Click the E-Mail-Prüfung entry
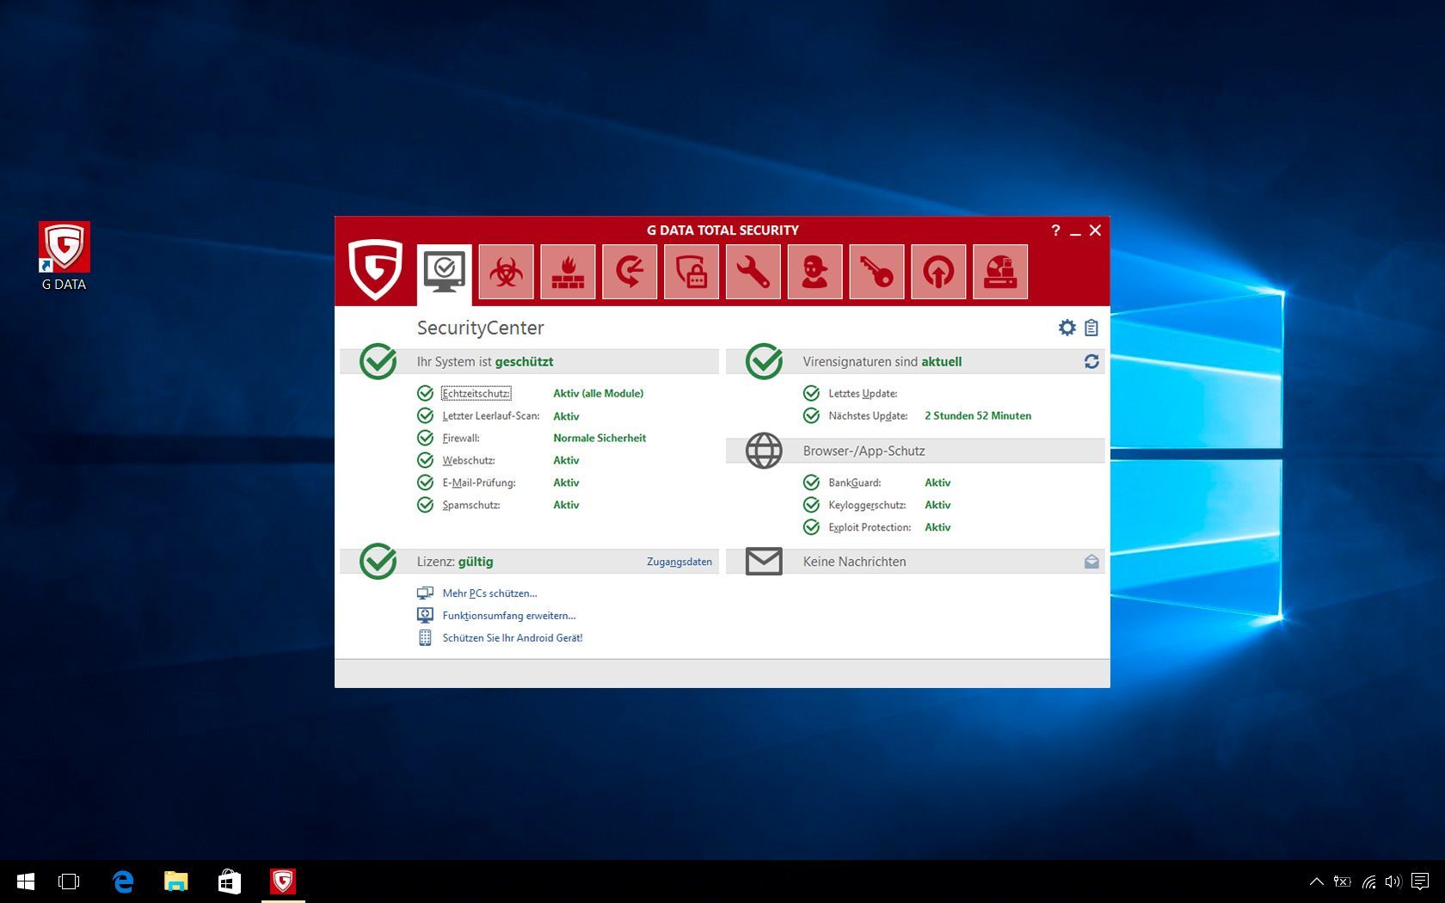This screenshot has width=1445, height=903. click(x=479, y=483)
